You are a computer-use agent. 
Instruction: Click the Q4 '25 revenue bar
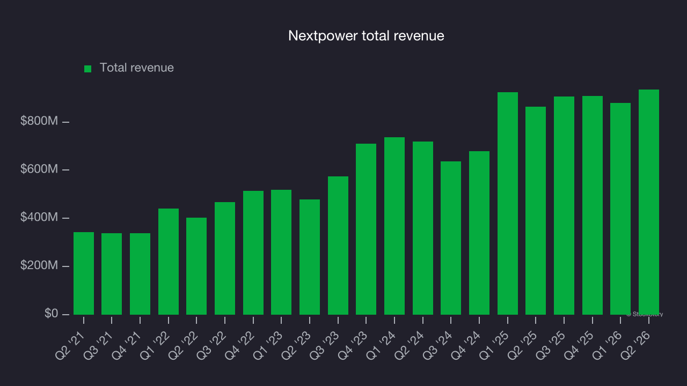(593, 205)
